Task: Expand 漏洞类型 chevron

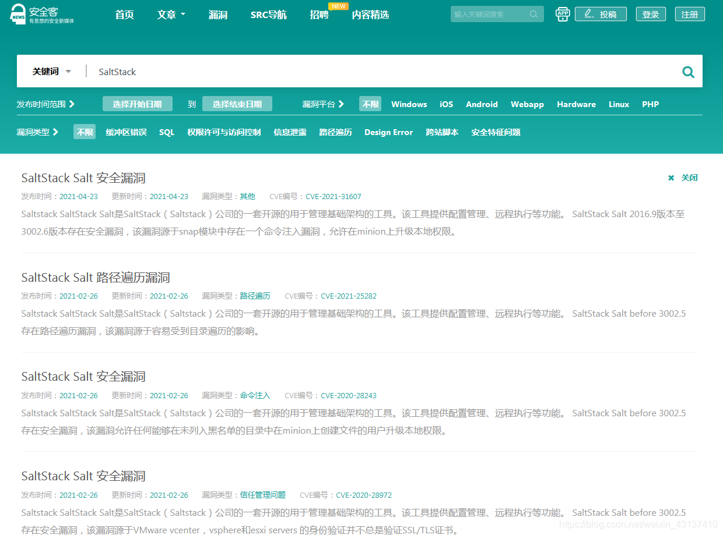Action: click(55, 132)
